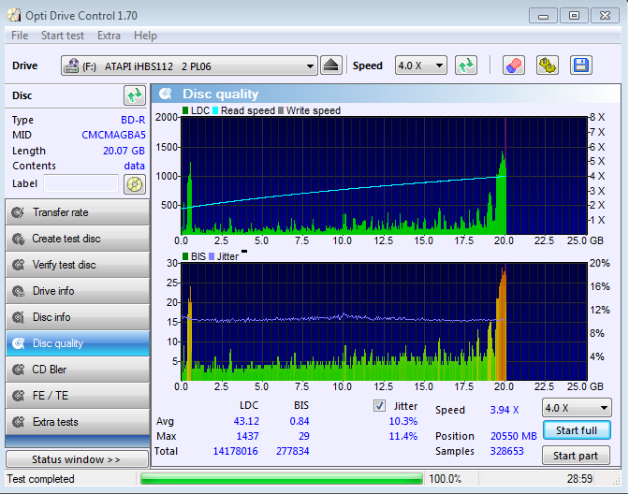Click the Speed reading 3.94 X
This screenshot has height=494, width=629.
coord(505,410)
